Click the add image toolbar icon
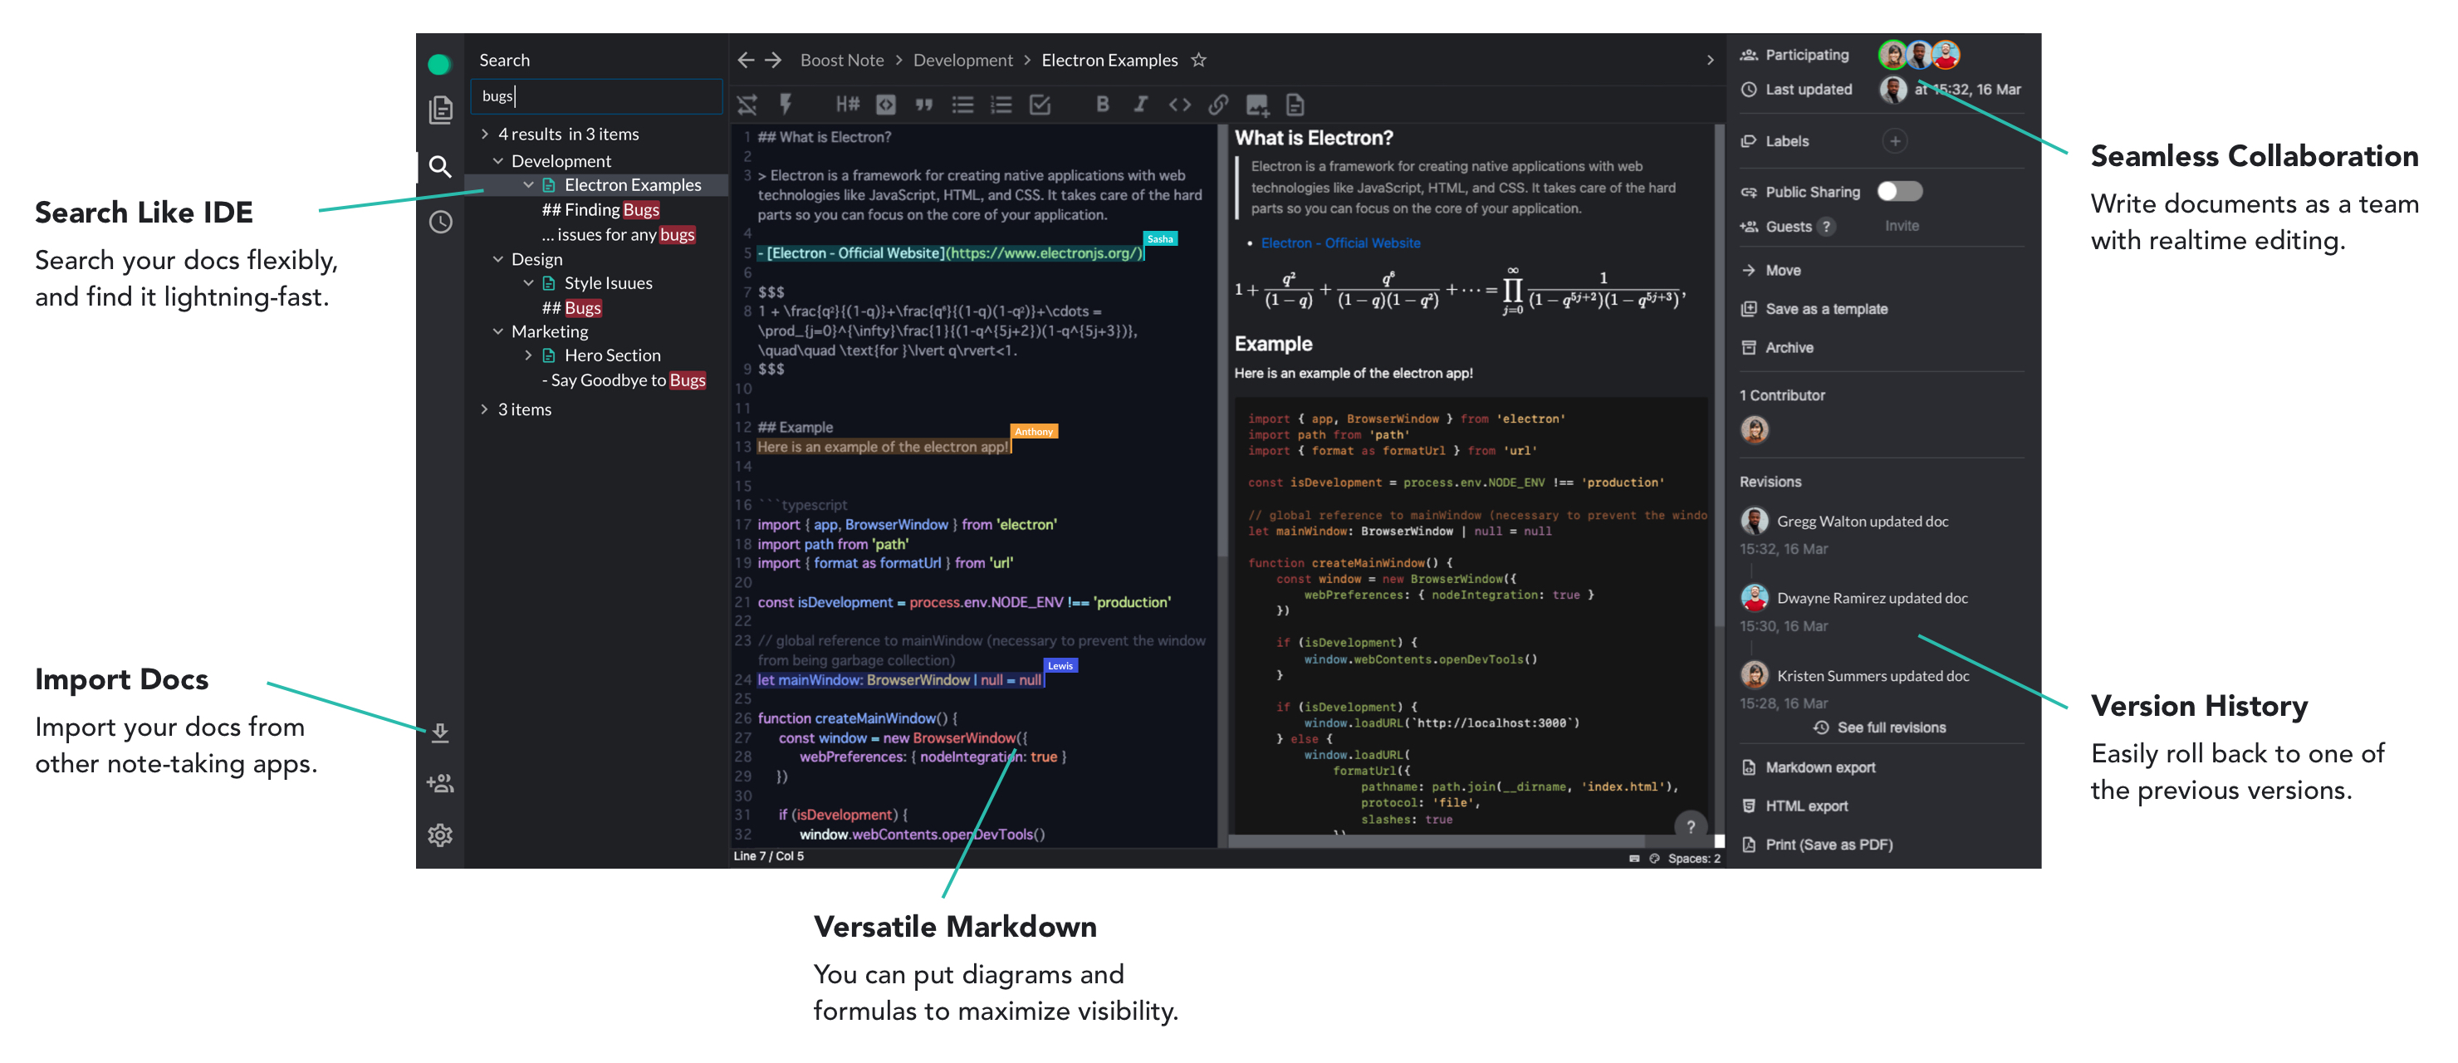This screenshot has height=1063, width=2458. (x=1256, y=105)
